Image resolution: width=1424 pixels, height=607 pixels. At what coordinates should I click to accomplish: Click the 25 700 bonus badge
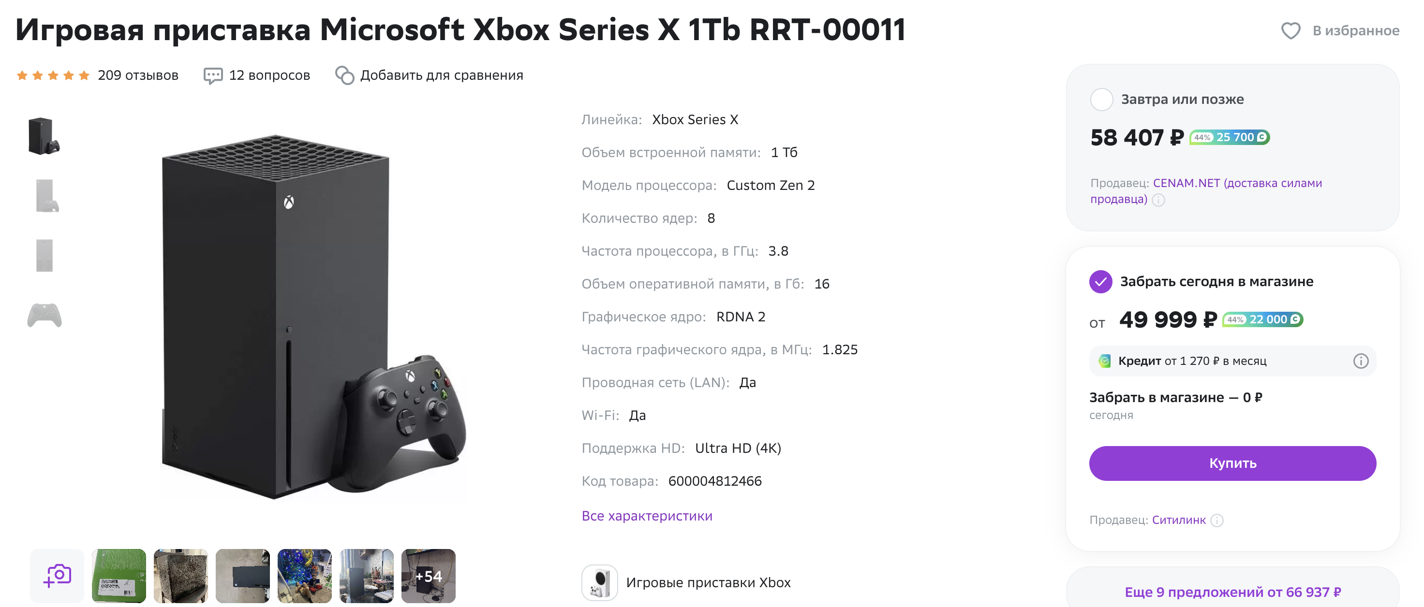pyautogui.click(x=1230, y=137)
